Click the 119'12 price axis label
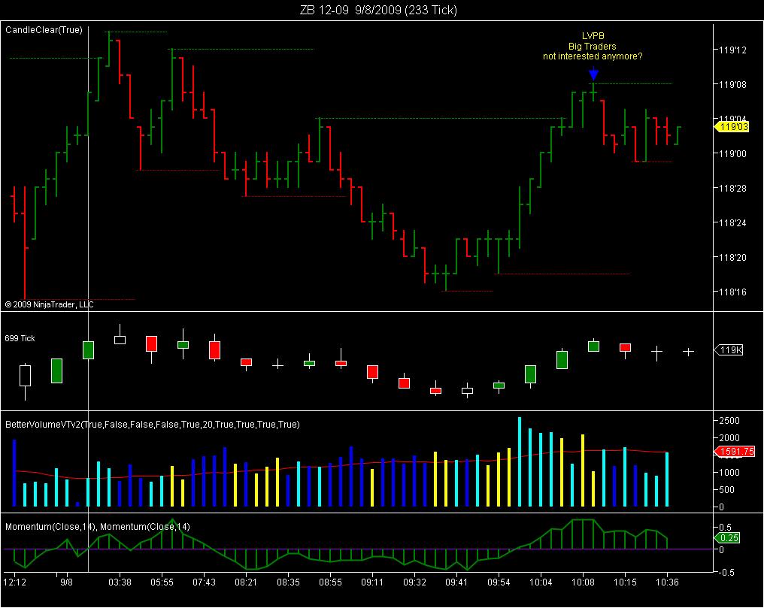Viewport: 764px width, 608px height. click(x=732, y=50)
